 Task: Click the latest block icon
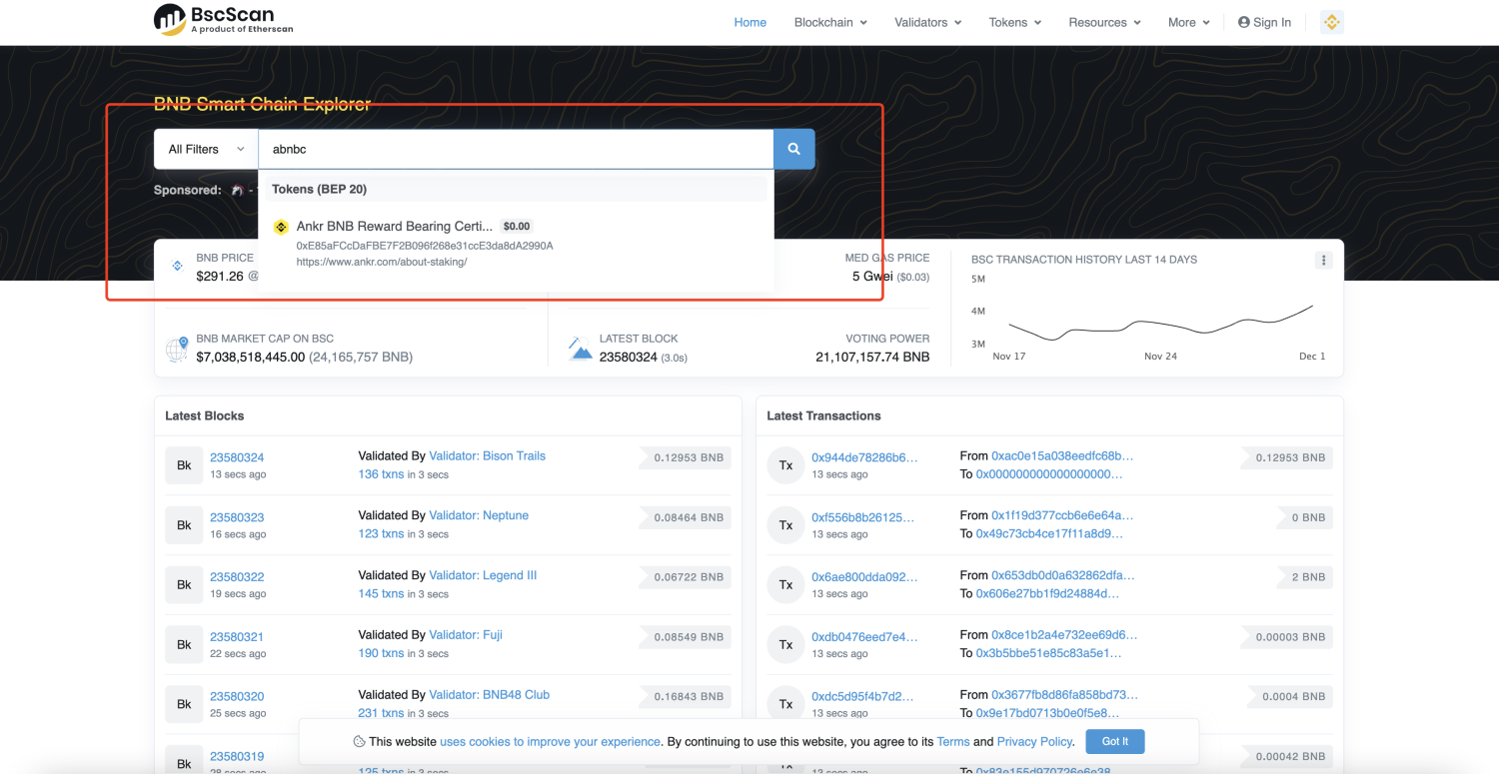(x=581, y=349)
